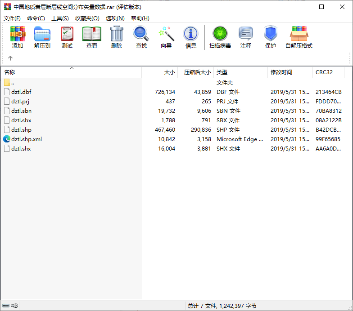Launch the Wizard (向导) wand icon
Viewport: 353px width, 311px height.
pos(166,34)
